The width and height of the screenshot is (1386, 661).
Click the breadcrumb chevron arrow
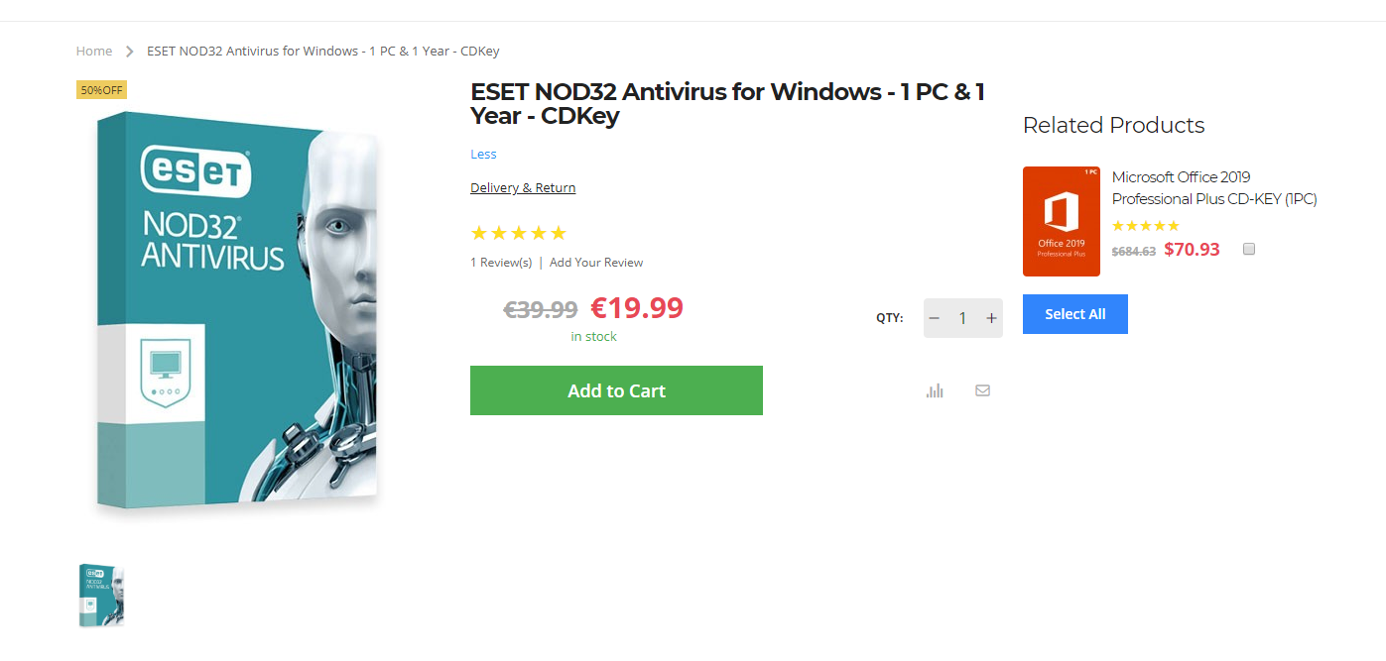(x=130, y=52)
